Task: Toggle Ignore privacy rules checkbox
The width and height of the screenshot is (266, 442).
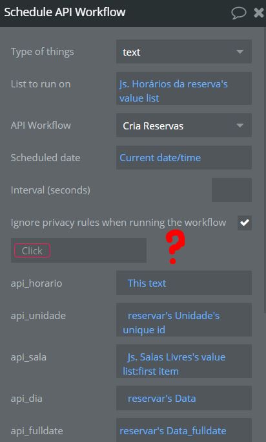Action: [244, 223]
